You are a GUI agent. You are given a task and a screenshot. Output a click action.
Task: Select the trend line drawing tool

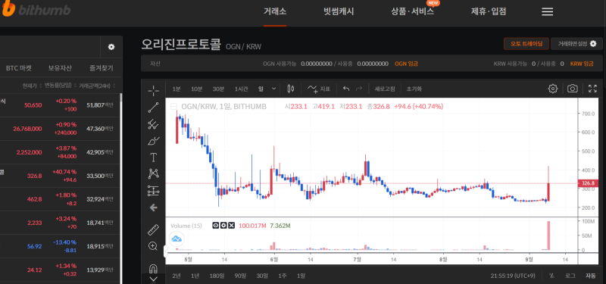[154, 108]
